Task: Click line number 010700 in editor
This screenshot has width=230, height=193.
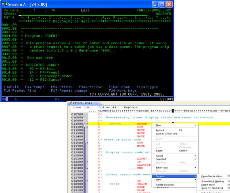Action: (x=77, y=114)
